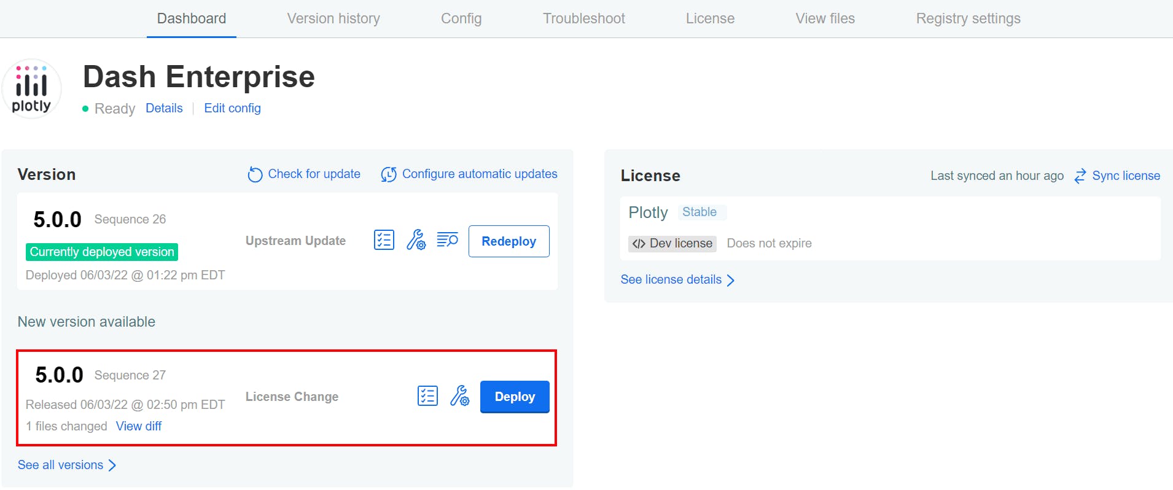Click the Deployed 06/03/22 @ 01:22 pm EDT text

click(125, 275)
